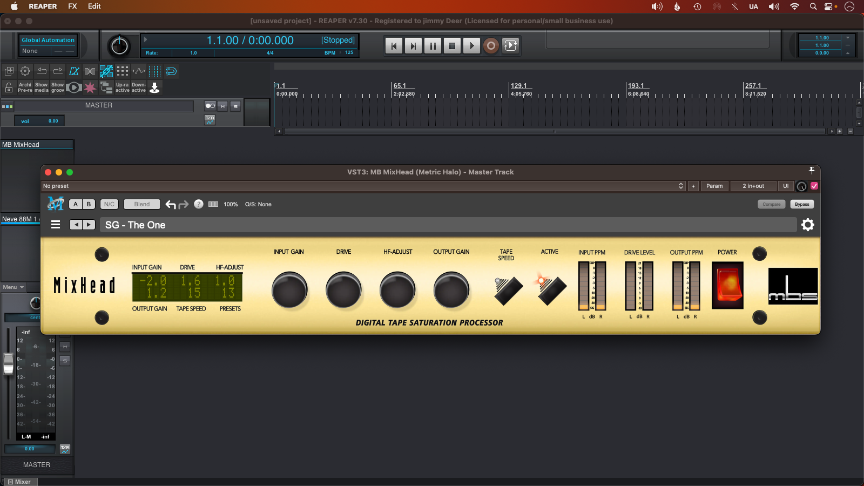This screenshot has width=864, height=486.
Task: Open Global Automation None dropdown
Action: (x=49, y=51)
